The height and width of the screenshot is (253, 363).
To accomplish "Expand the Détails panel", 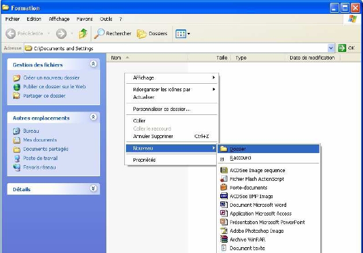I will pos(93,188).
